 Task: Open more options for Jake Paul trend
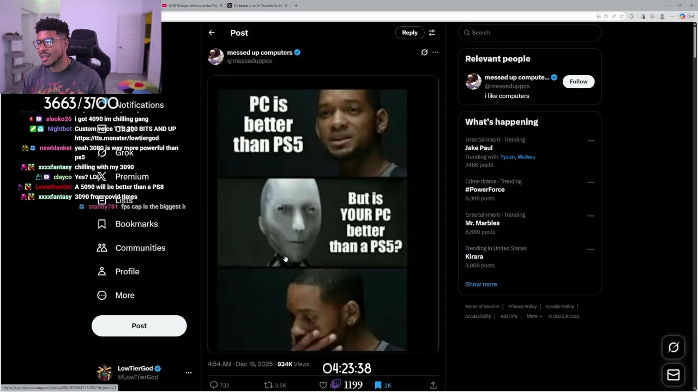(x=591, y=140)
